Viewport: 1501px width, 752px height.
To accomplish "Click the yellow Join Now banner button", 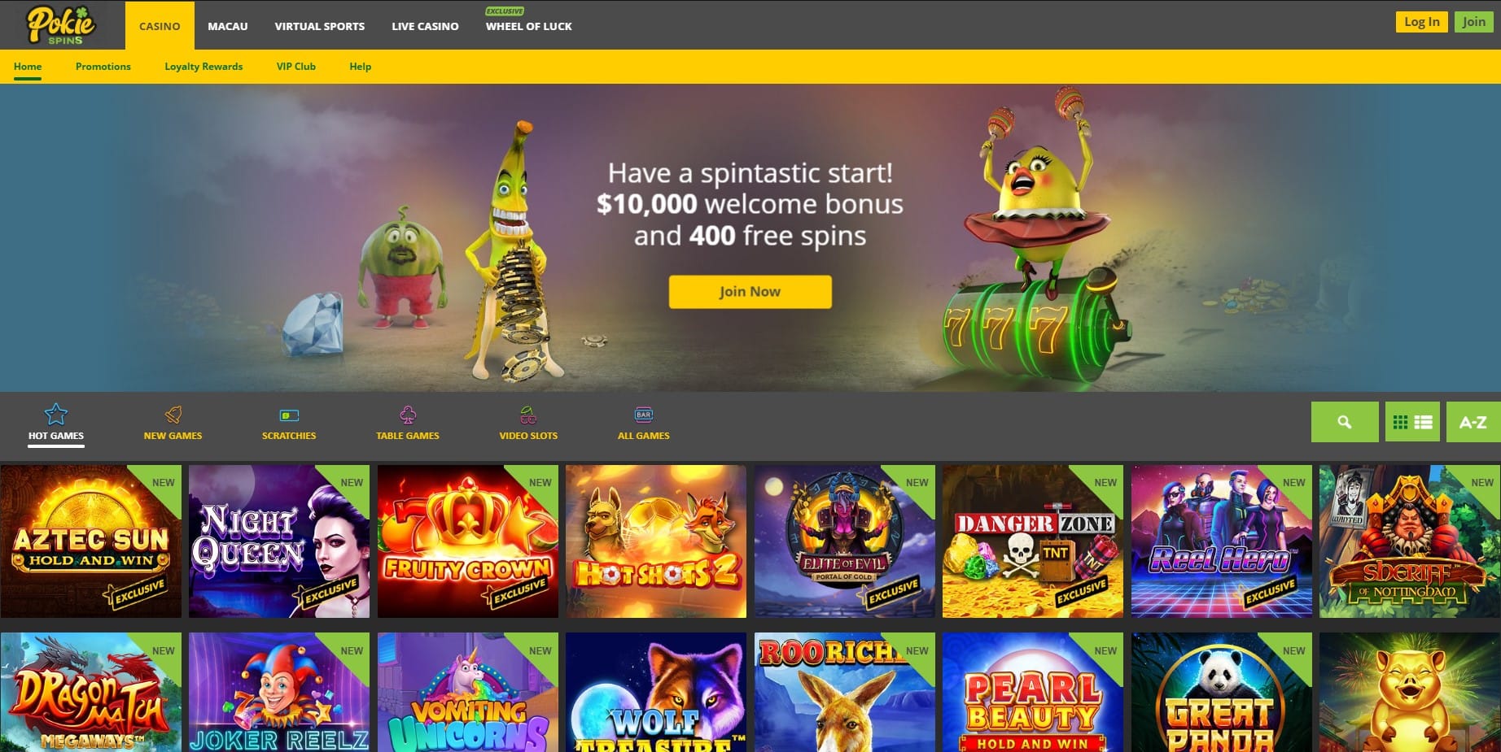I will pos(750,292).
